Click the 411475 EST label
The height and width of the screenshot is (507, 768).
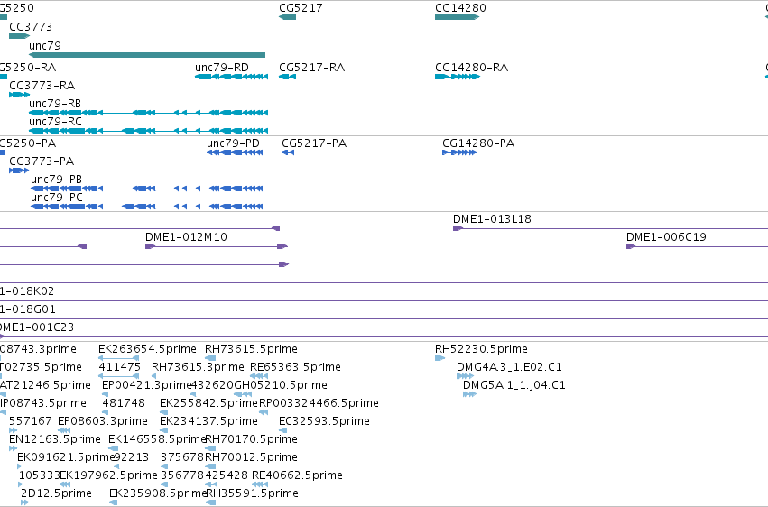click(119, 367)
